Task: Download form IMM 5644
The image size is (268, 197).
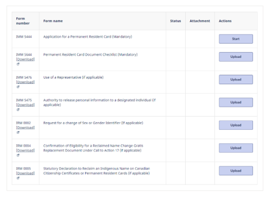Action: click(x=25, y=59)
